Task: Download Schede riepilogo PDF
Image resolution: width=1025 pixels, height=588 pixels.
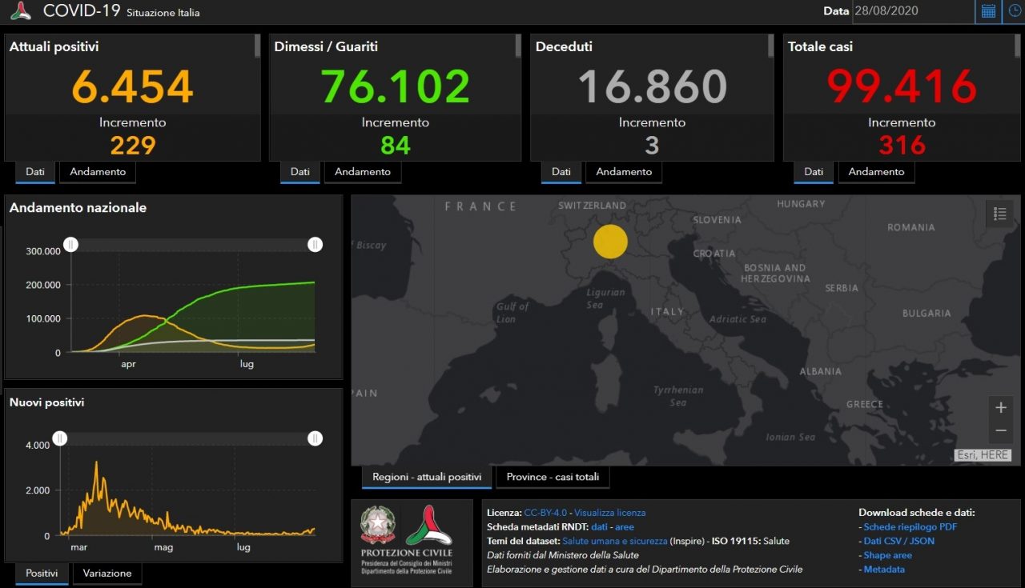Action: (910, 527)
